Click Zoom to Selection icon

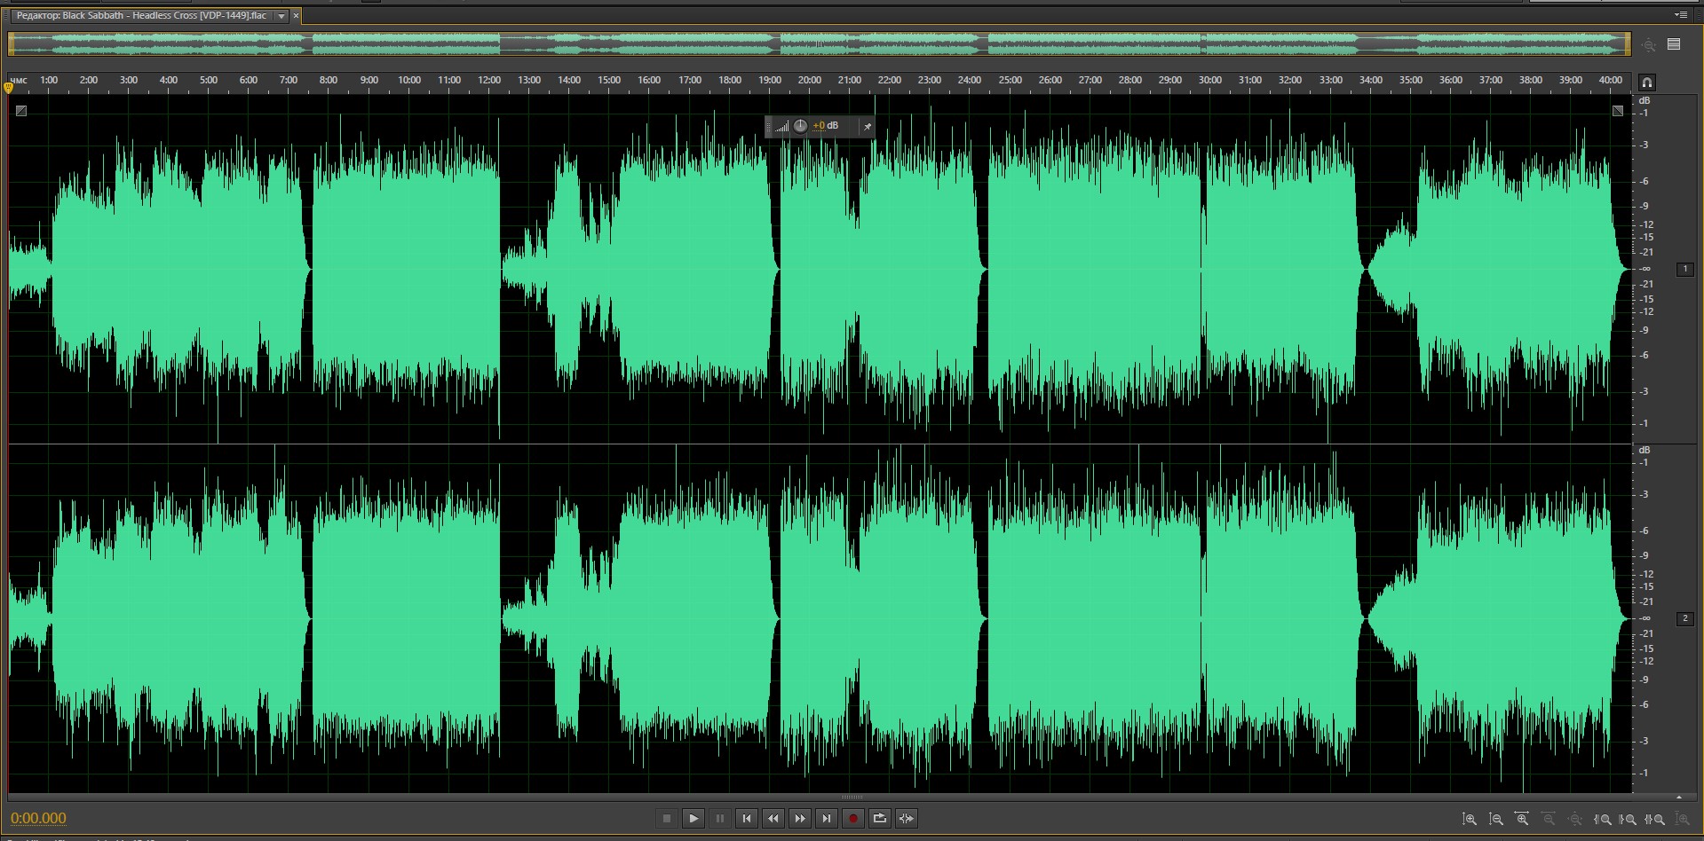pos(1655,820)
